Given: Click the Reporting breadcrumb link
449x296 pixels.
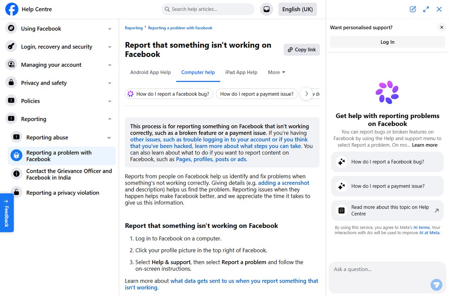Looking at the screenshot, I should coord(134,28).
